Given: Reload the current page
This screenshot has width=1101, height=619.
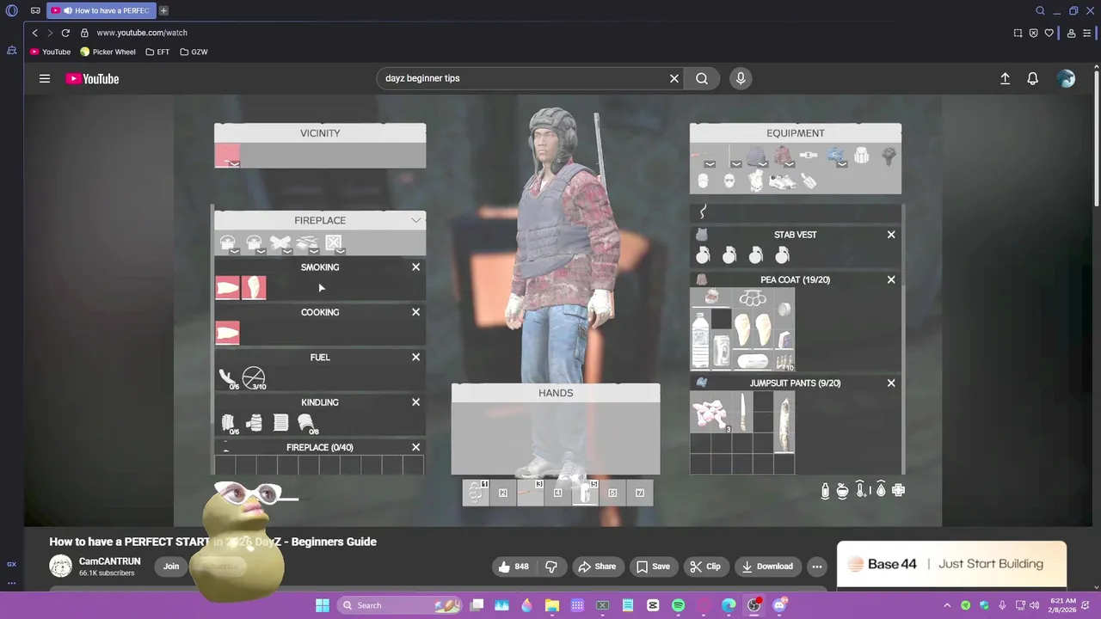Looking at the screenshot, I should click(x=65, y=33).
